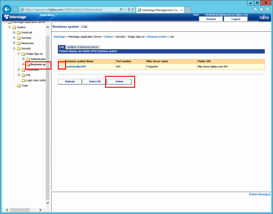Screen dimensions: 273x214
Task: Open the Addition of Business server tab
Action: [83, 47]
